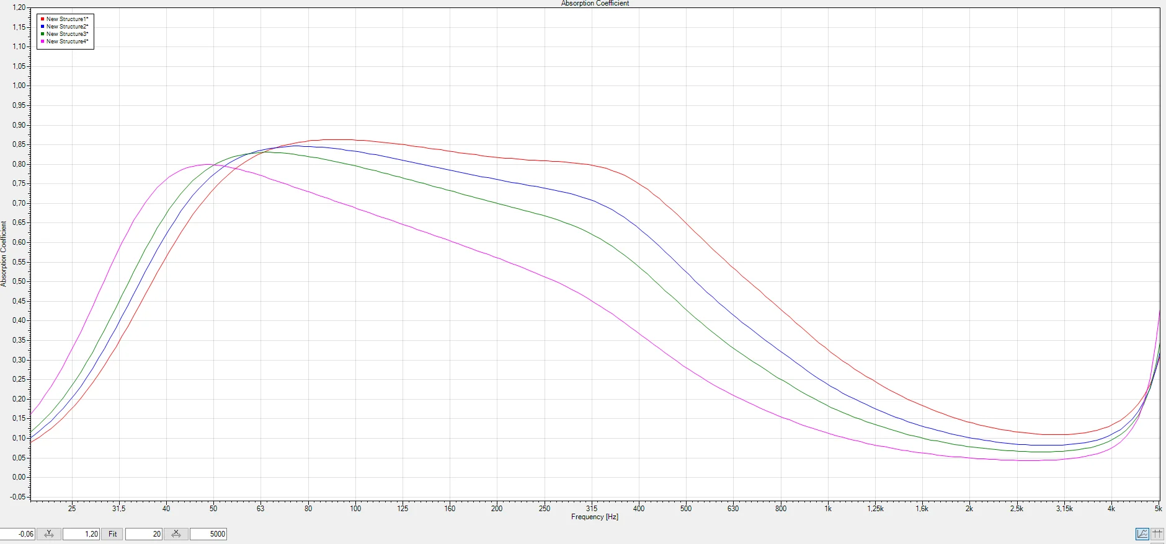Click the 0,50 value on Y axis
The image size is (1166, 544).
[19, 281]
